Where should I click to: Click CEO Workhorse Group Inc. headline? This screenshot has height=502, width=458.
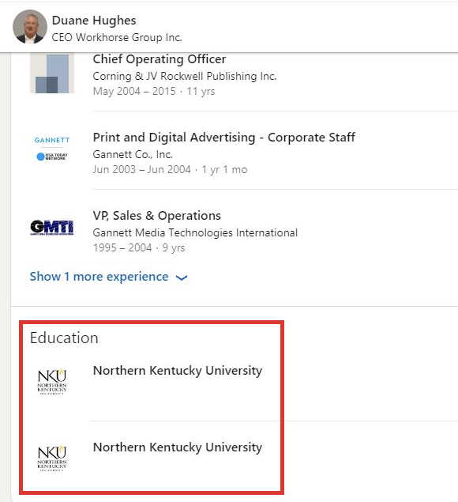pyautogui.click(x=117, y=37)
